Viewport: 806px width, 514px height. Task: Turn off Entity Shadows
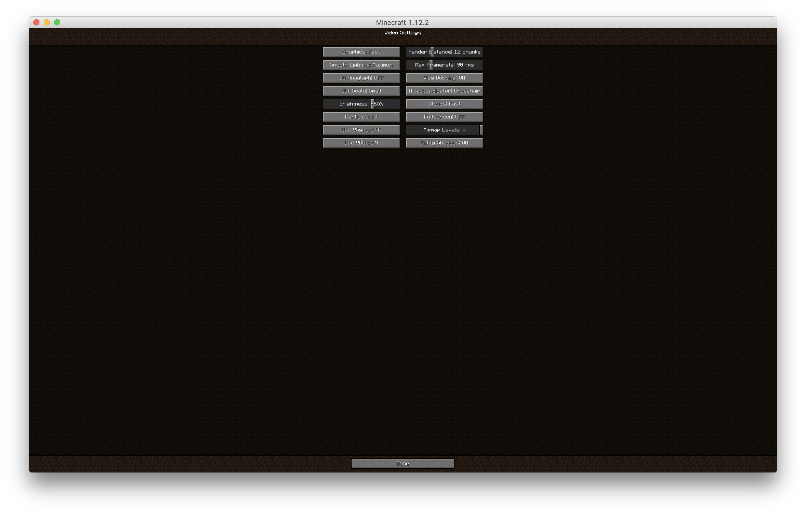tap(444, 143)
